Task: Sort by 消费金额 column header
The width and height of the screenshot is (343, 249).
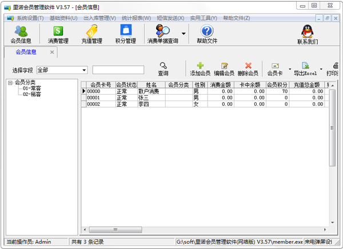Action: [221, 85]
